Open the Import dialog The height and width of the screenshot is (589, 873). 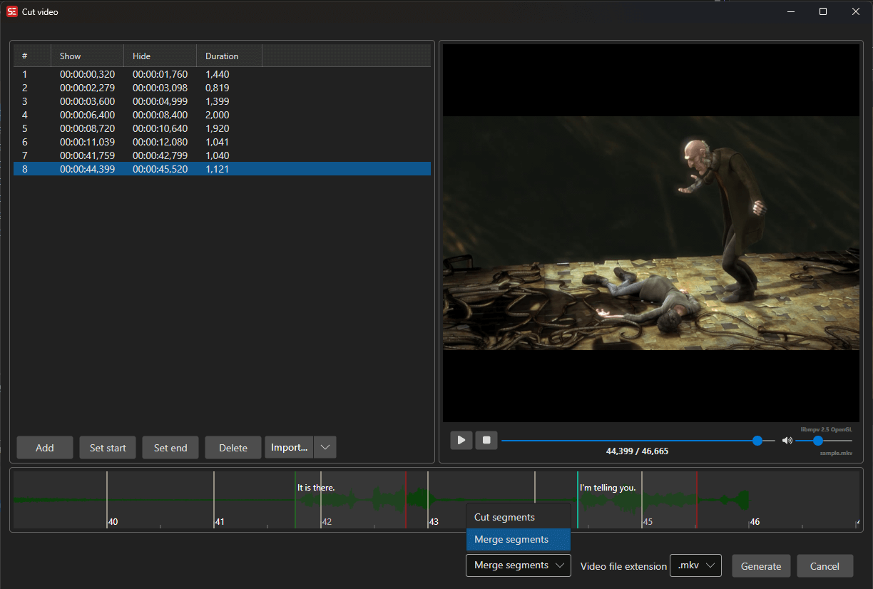[289, 447]
